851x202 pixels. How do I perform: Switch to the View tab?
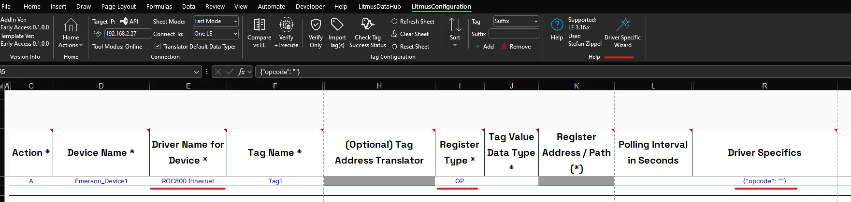click(x=241, y=6)
